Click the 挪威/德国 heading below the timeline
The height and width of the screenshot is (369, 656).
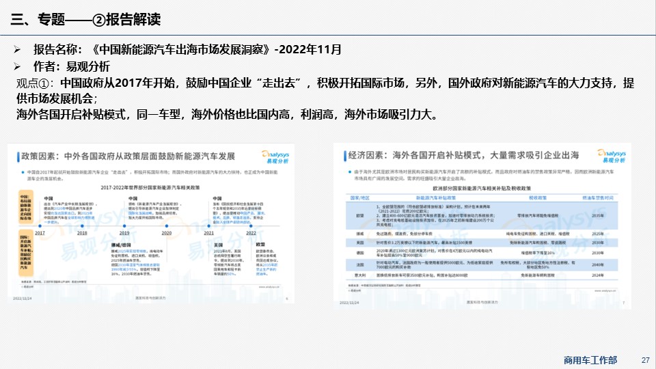click(121, 245)
